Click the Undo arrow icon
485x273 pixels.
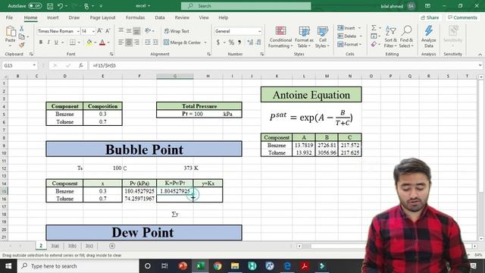pyautogui.click(x=61, y=6)
